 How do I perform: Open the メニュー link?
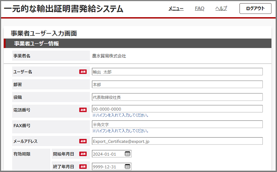(x=176, y=8)
